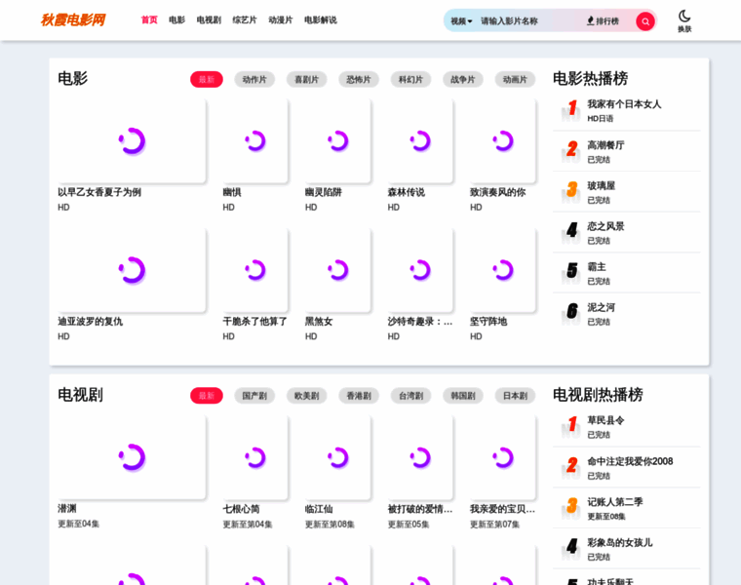741x585 pixels.
Task: Open the 排行榜 ranking link
Action: (603, 21)
